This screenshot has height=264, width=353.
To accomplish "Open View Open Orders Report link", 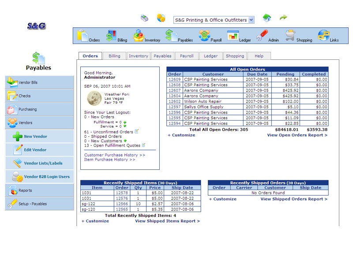I will [x=297, y=135].
